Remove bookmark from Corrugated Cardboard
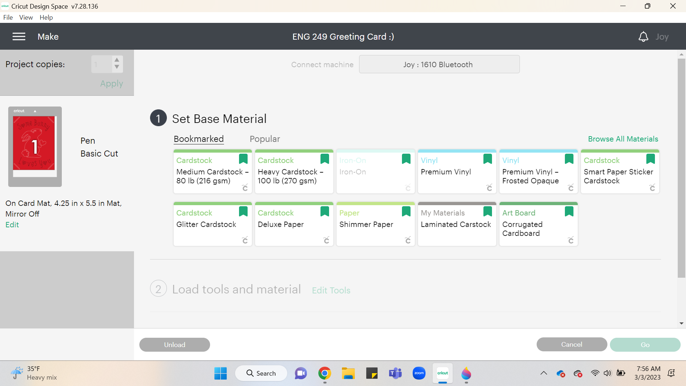The image size is (686, 386). [x=569, y=211]
